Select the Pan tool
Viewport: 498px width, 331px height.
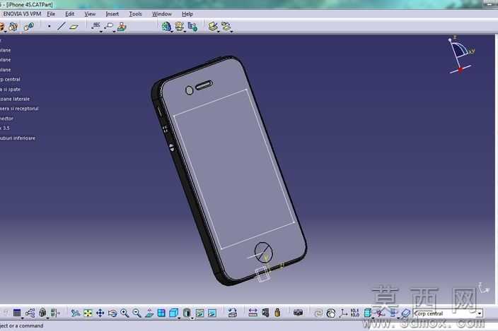pos(100,313)
